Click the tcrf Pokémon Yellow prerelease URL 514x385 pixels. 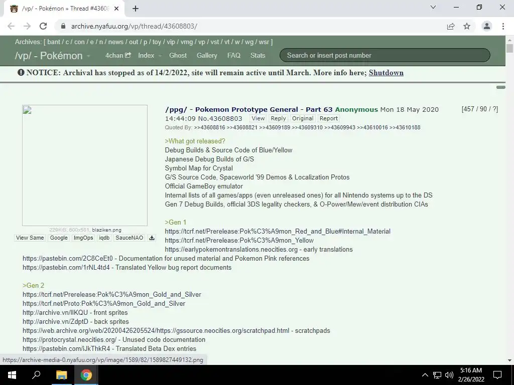[239, 240]
